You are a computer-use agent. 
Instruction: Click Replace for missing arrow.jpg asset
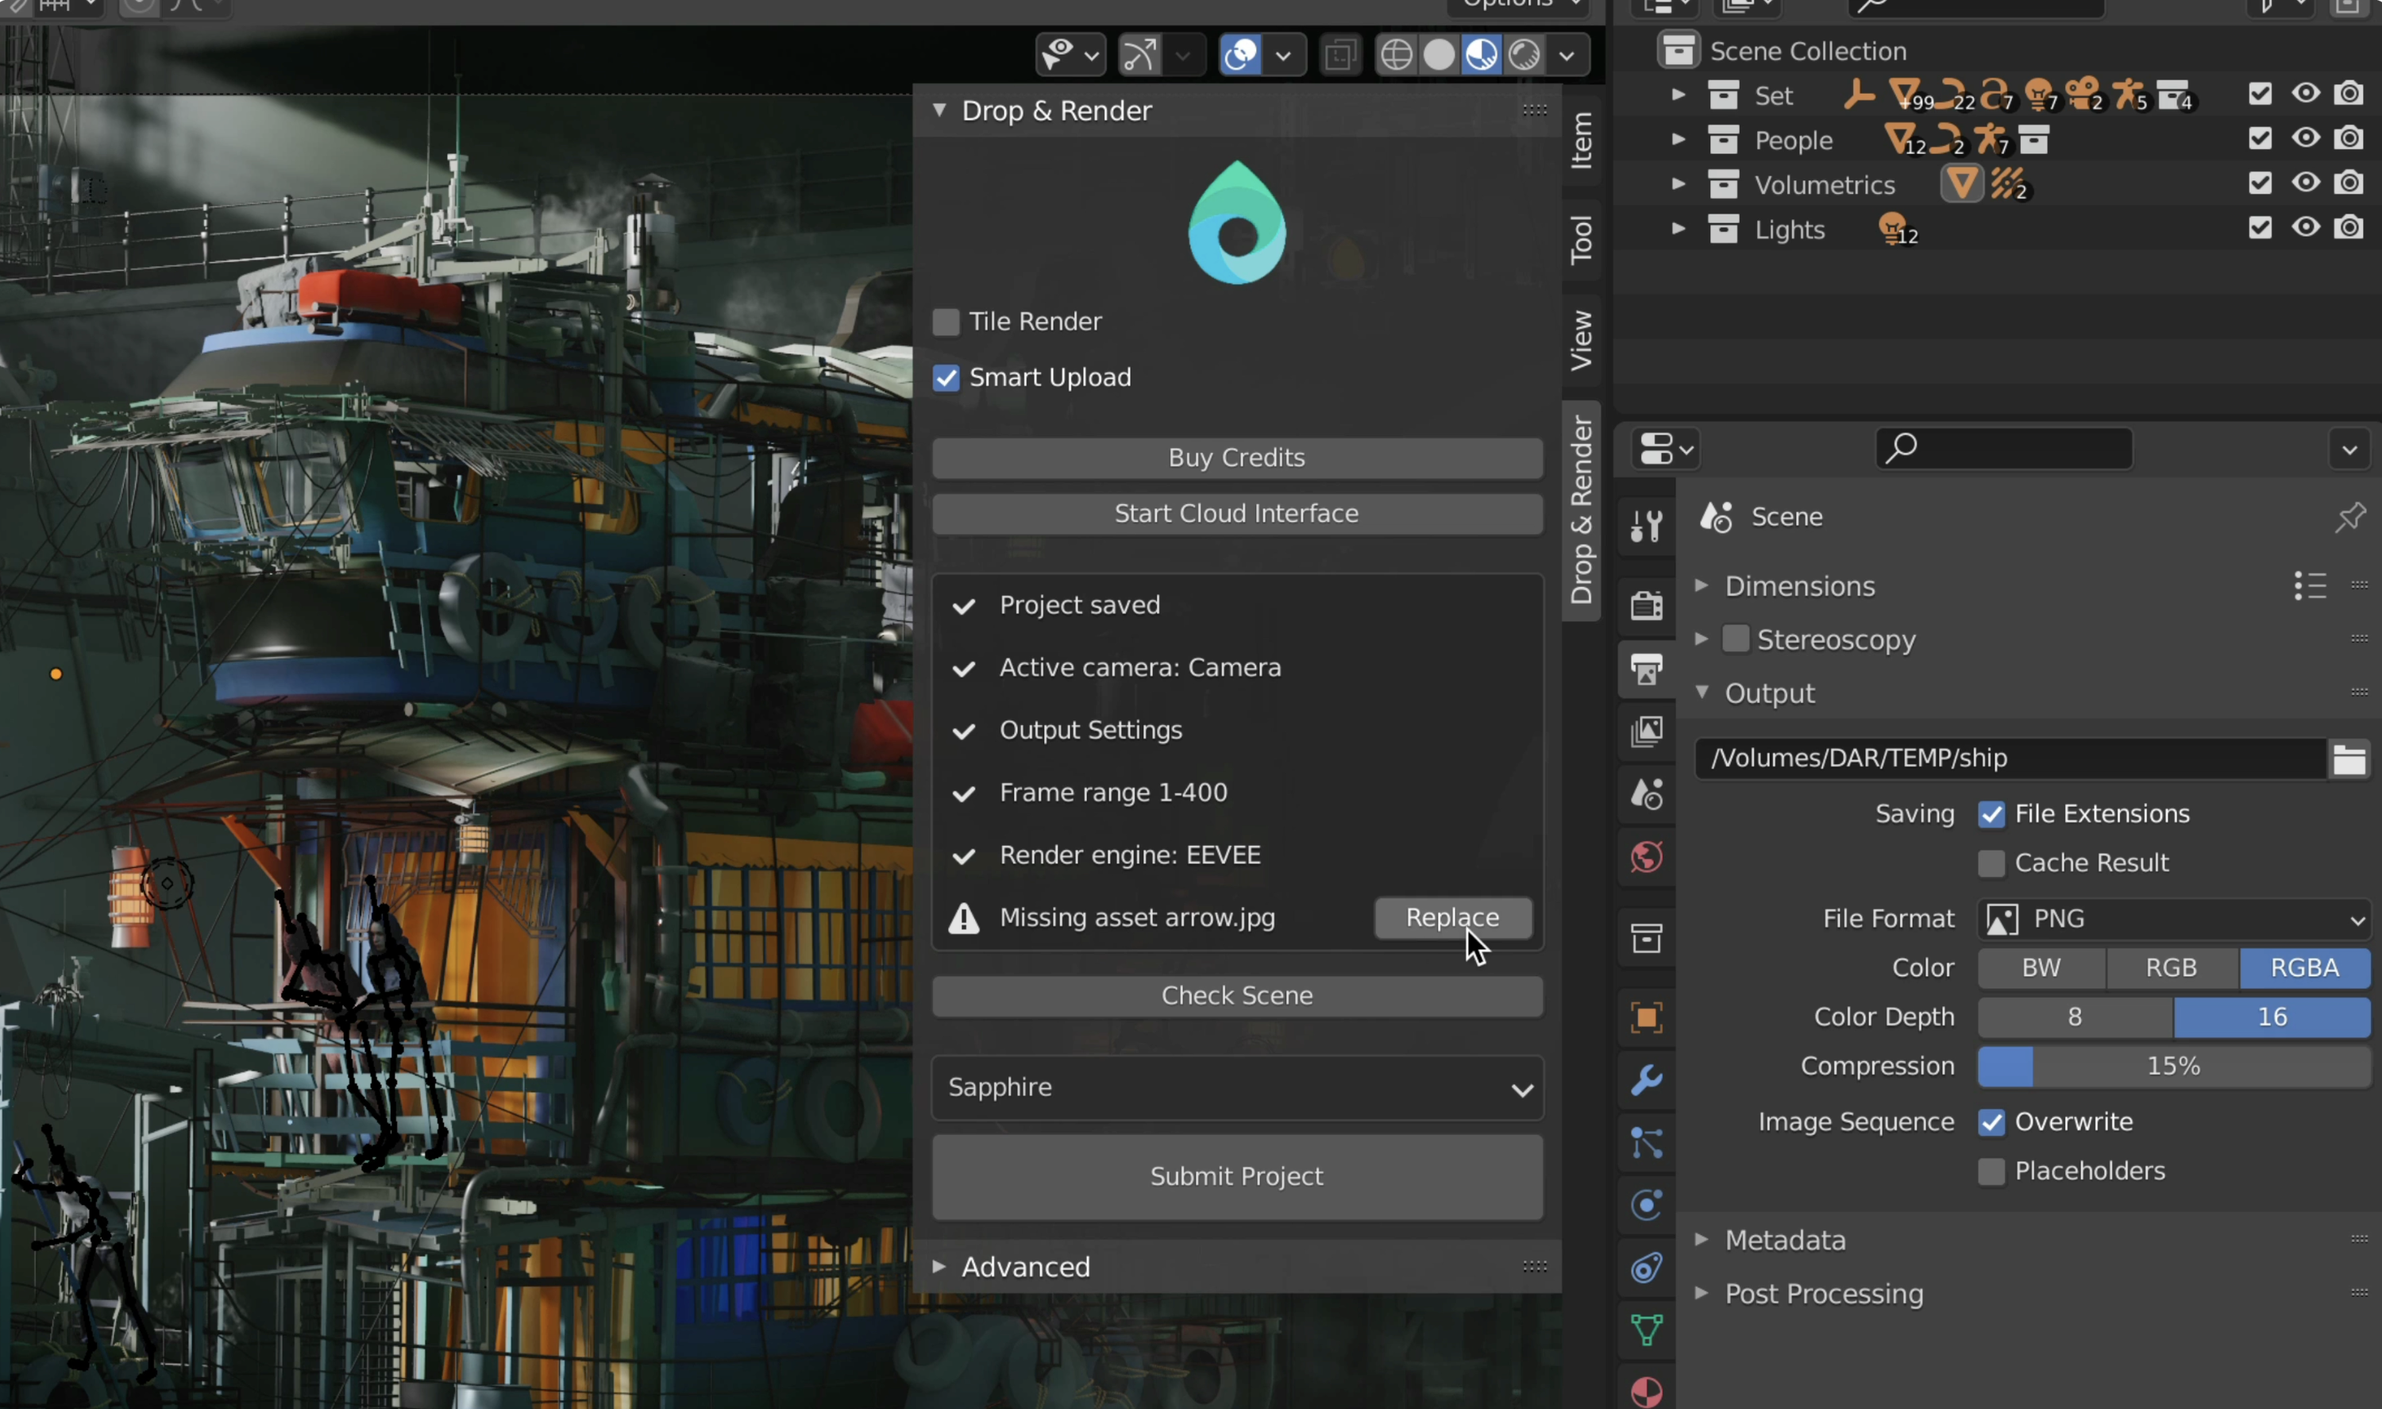1453,918
